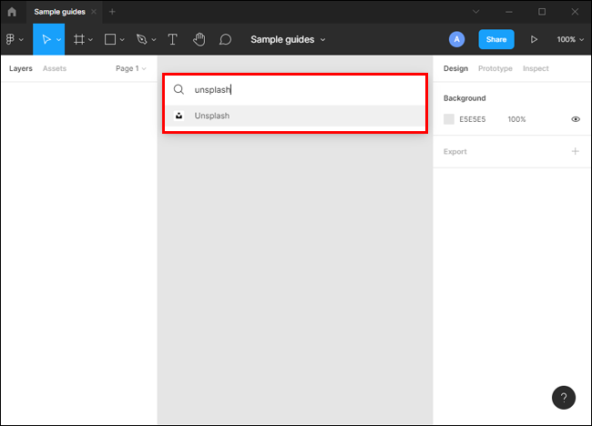
Task: Click the Present play icon
Action: coord(534,40)
